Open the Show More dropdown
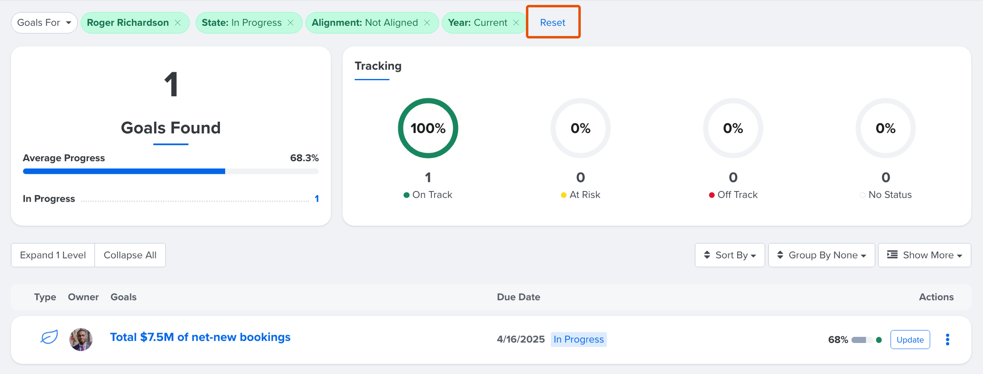 [924, 255]
